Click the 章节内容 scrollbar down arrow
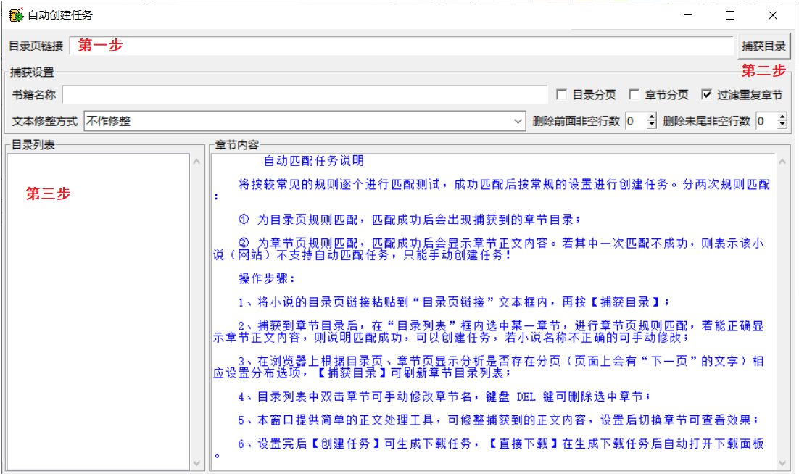799x474 pixels. tap(783, 463)
